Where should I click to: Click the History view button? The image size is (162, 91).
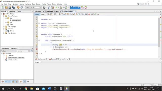point(43,14)
